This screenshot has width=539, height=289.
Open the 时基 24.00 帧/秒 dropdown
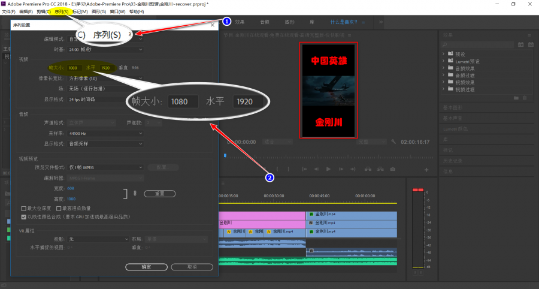click(105, 50)
